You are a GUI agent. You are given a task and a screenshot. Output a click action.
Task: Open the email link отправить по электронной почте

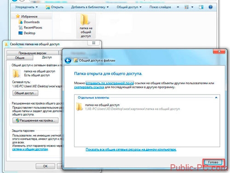click(x=109, y=83)
